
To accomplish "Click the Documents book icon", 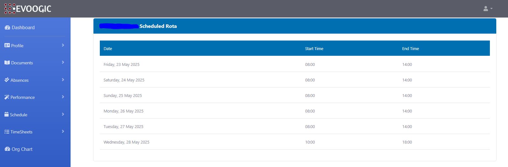I will 7,62.
